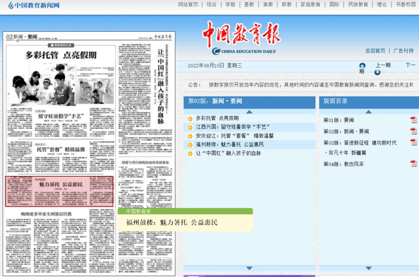Viewport: 419px width, 277px height.
Task: Open 高教 in top navigation
Action: pyautogui.click(x=268, y=5)
